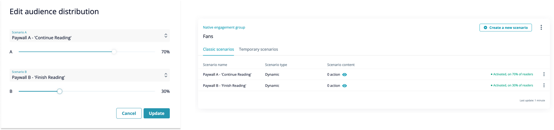554x130 pixels.
Task: Click the plus icon in Create a new scenario
Action: point(485,28)
